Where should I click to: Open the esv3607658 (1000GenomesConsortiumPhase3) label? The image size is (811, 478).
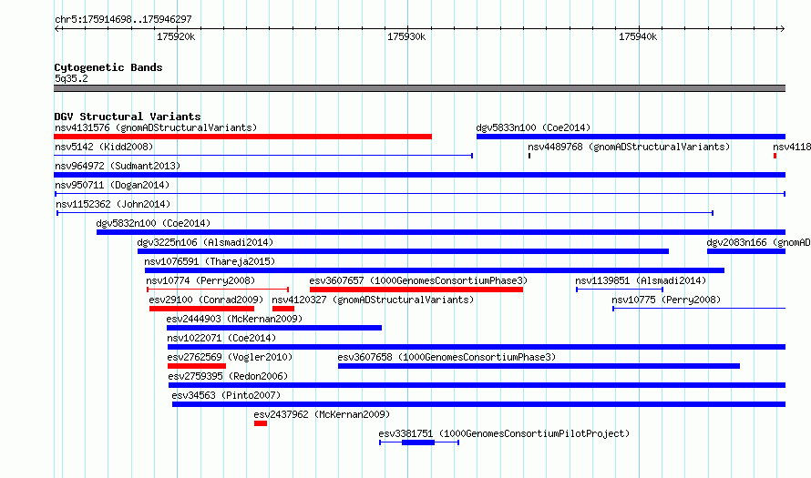pyautogui.click(x=447, y=357)
